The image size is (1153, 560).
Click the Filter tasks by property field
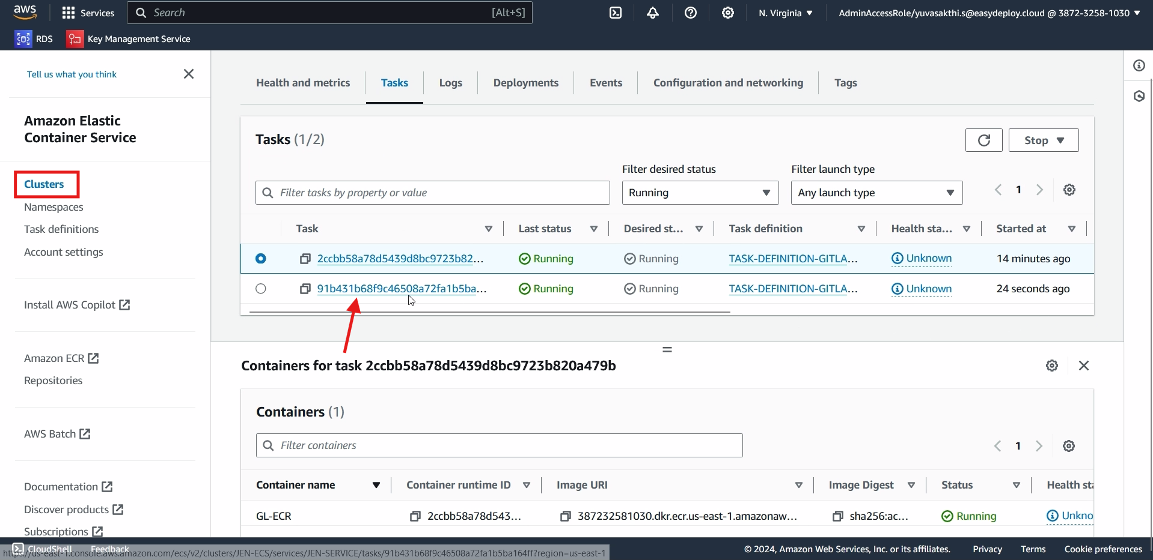click(433, 193)
